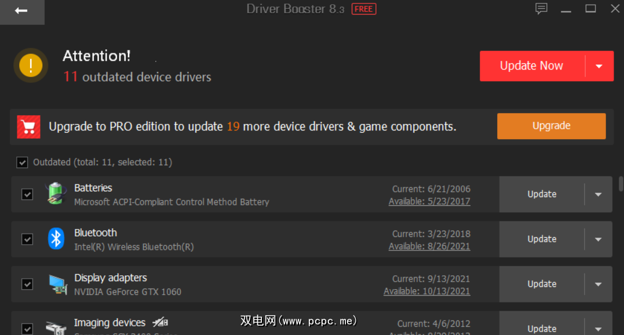Click the Display adapters device icon
The width and height of the screenshot is (624, 335).
[x=58, y=285]
